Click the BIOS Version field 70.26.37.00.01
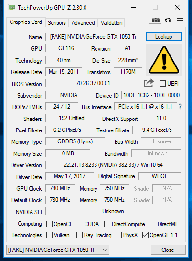192x261 pixels. (x=93, y=83)
